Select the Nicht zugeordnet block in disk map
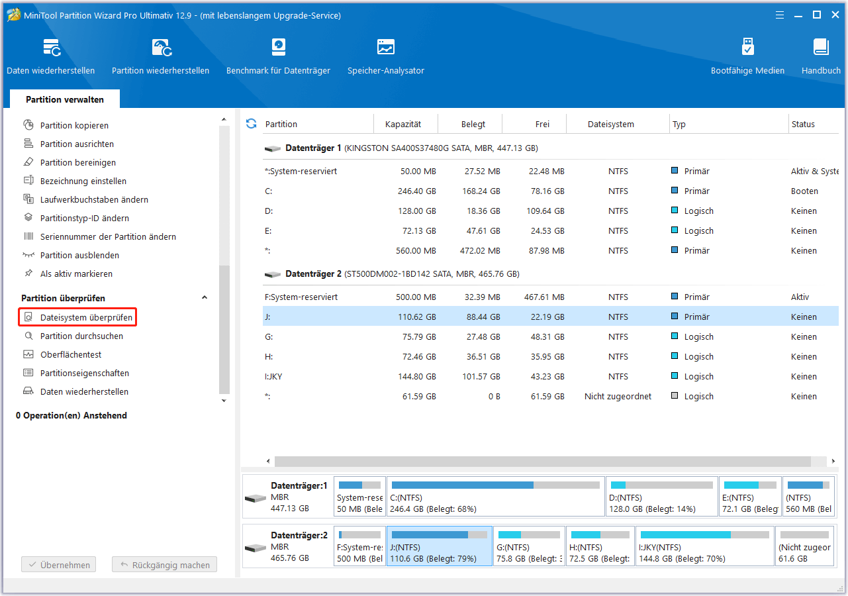Image resolution: width=848 pixels, height=596 pixels. [804, 546]
